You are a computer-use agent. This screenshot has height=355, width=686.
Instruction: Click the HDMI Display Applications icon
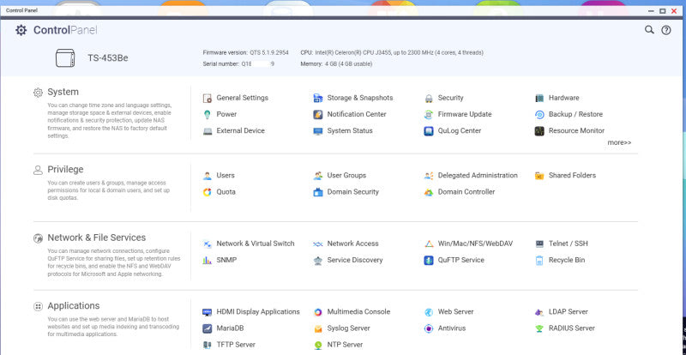pyautogui.click(x=208, y=312)
